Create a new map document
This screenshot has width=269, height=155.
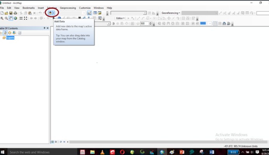point(2,13)
